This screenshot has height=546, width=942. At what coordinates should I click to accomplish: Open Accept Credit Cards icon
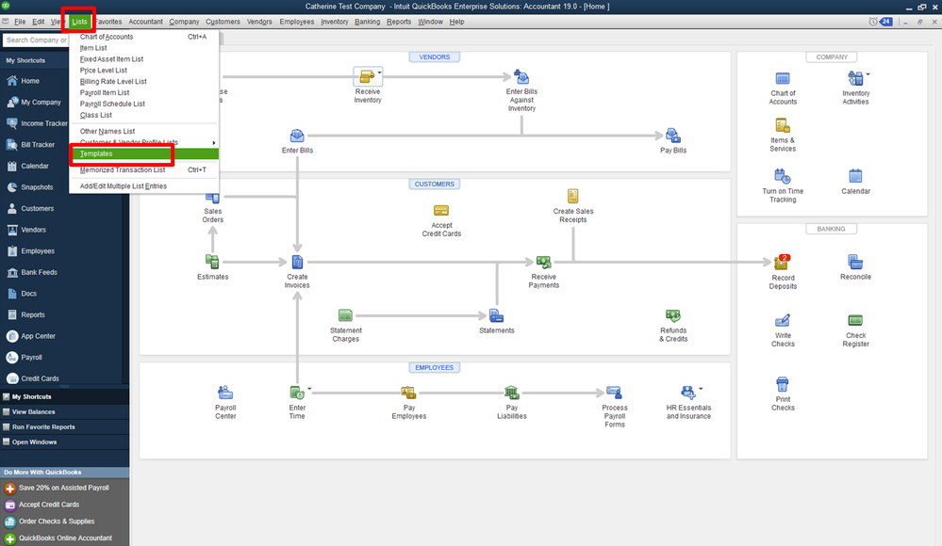click(x=441, y=211)
